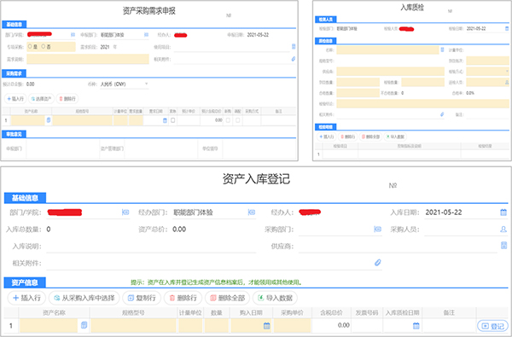Click the 到货批次 field in 入库质检

pyautogui.click(x=487, y=61)
